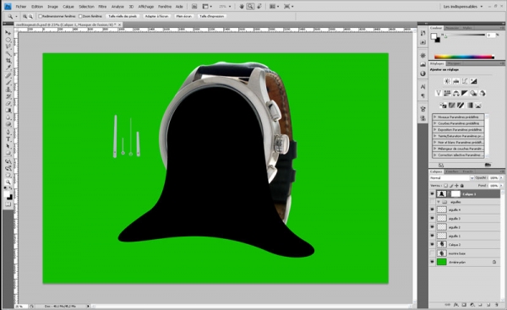Screen dimensions: 507x310
Task: Show the aiguilles group visibility
Action: point(433,202)
